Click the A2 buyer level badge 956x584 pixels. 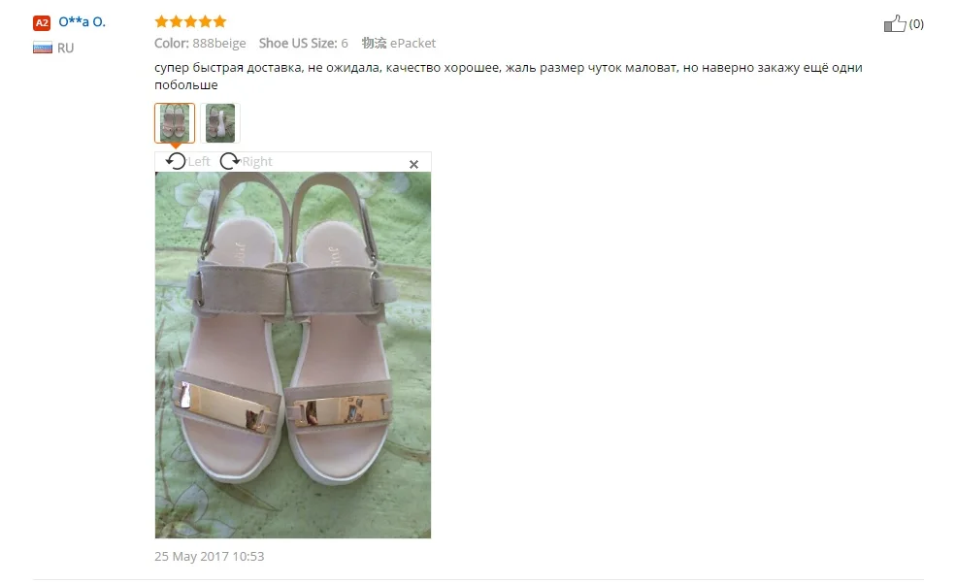pyautogui.click(x=42, y=22)
